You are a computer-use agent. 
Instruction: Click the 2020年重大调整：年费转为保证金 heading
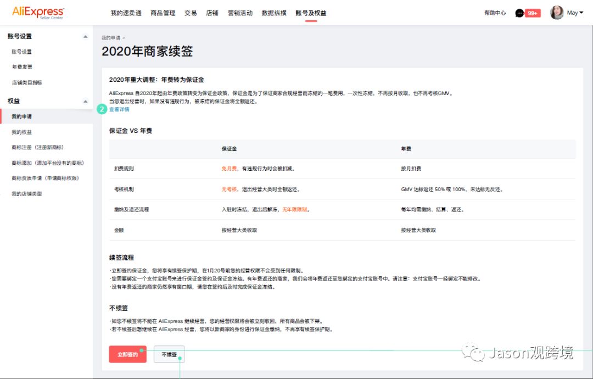(156, 80)
